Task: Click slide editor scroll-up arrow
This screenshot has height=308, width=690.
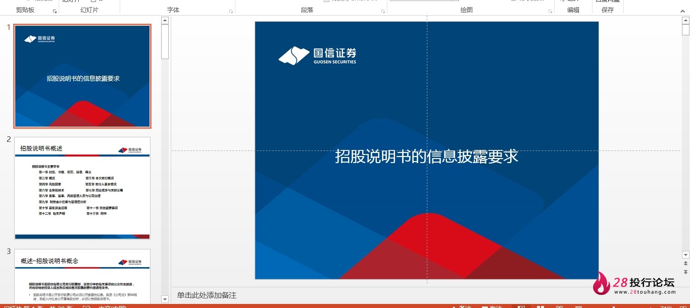Action: click(685, 20)
